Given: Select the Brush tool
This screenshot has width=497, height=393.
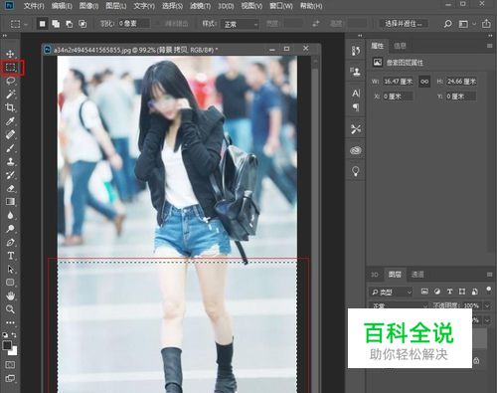Looking at the screenshot, I should pos(10,148).
